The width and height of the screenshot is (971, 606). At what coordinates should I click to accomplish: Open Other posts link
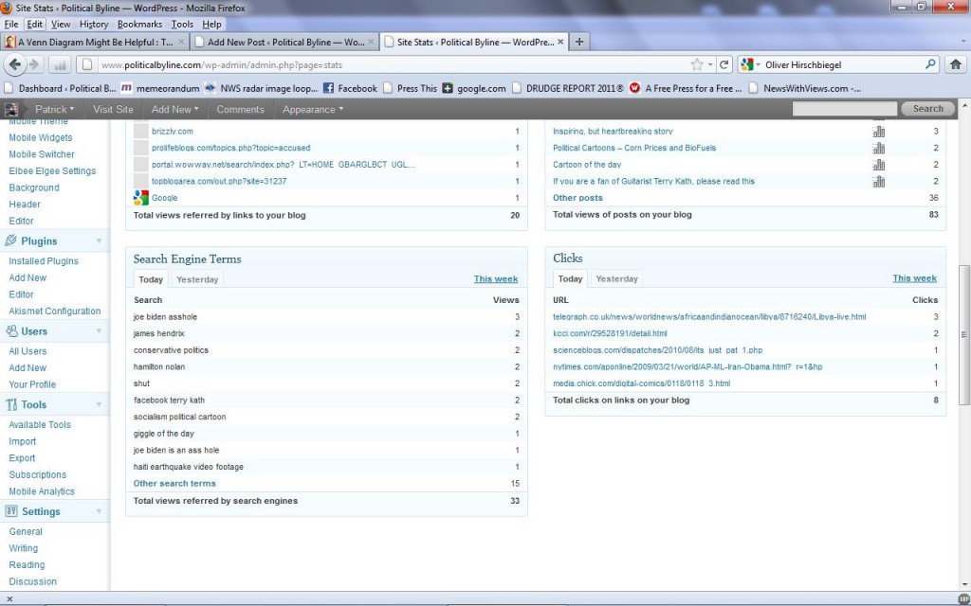point(577,198)
